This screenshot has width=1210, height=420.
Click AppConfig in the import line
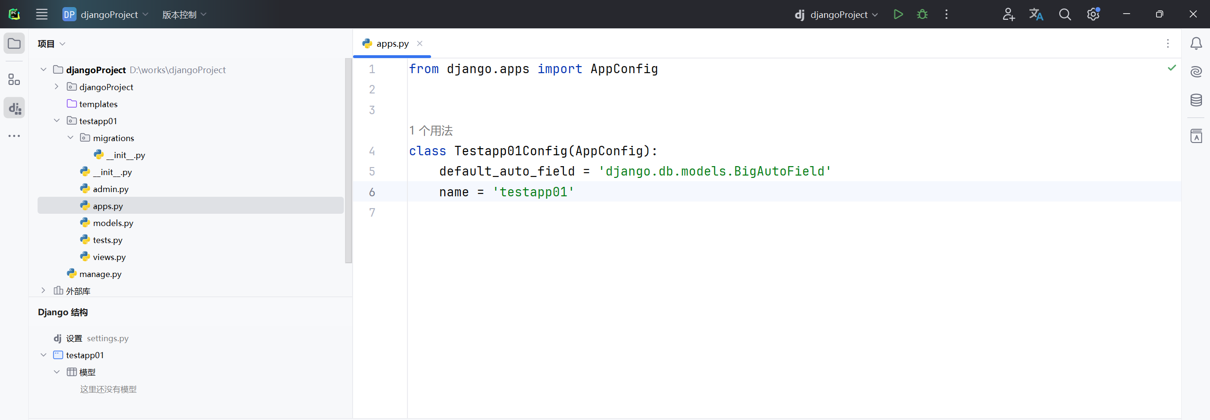pyautogui.click(x=624, y=69)
